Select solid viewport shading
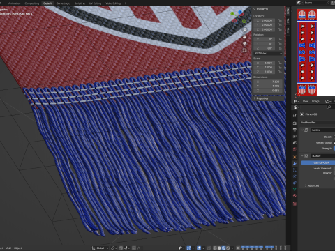Image resolution: width=335 pixels, height=251 pixels. point(219,248)
